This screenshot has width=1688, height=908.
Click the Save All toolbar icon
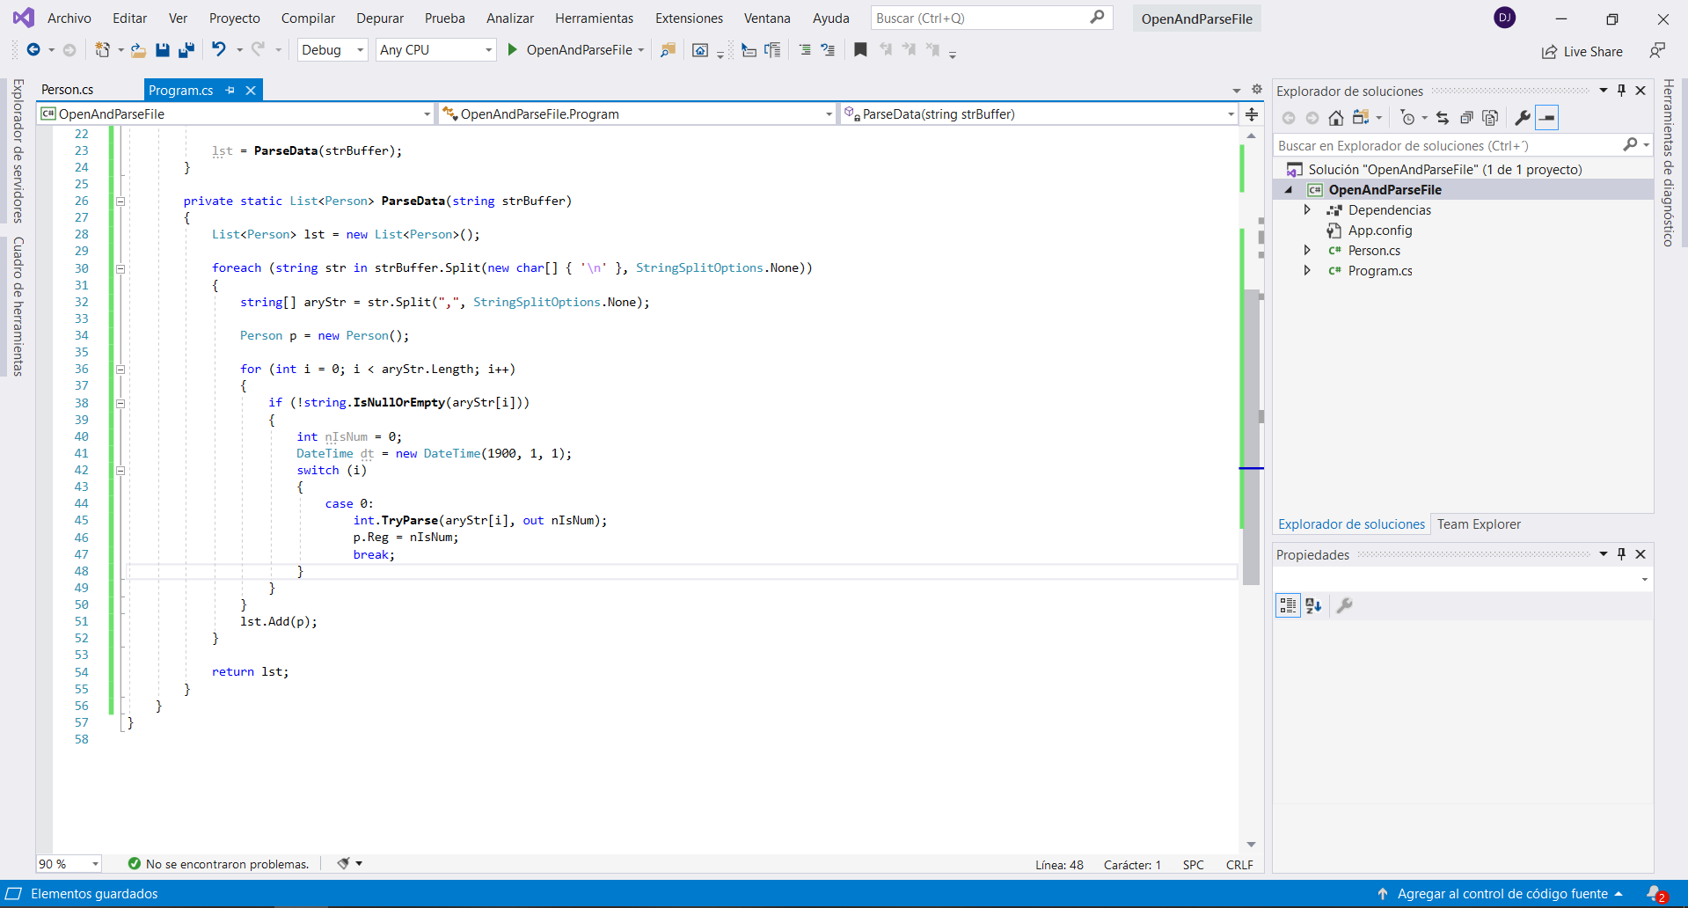point(186,50)
